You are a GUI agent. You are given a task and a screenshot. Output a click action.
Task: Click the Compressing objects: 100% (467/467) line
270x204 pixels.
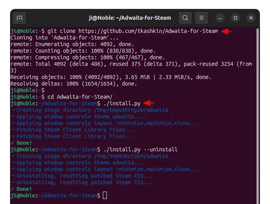[x=87, y=57]
